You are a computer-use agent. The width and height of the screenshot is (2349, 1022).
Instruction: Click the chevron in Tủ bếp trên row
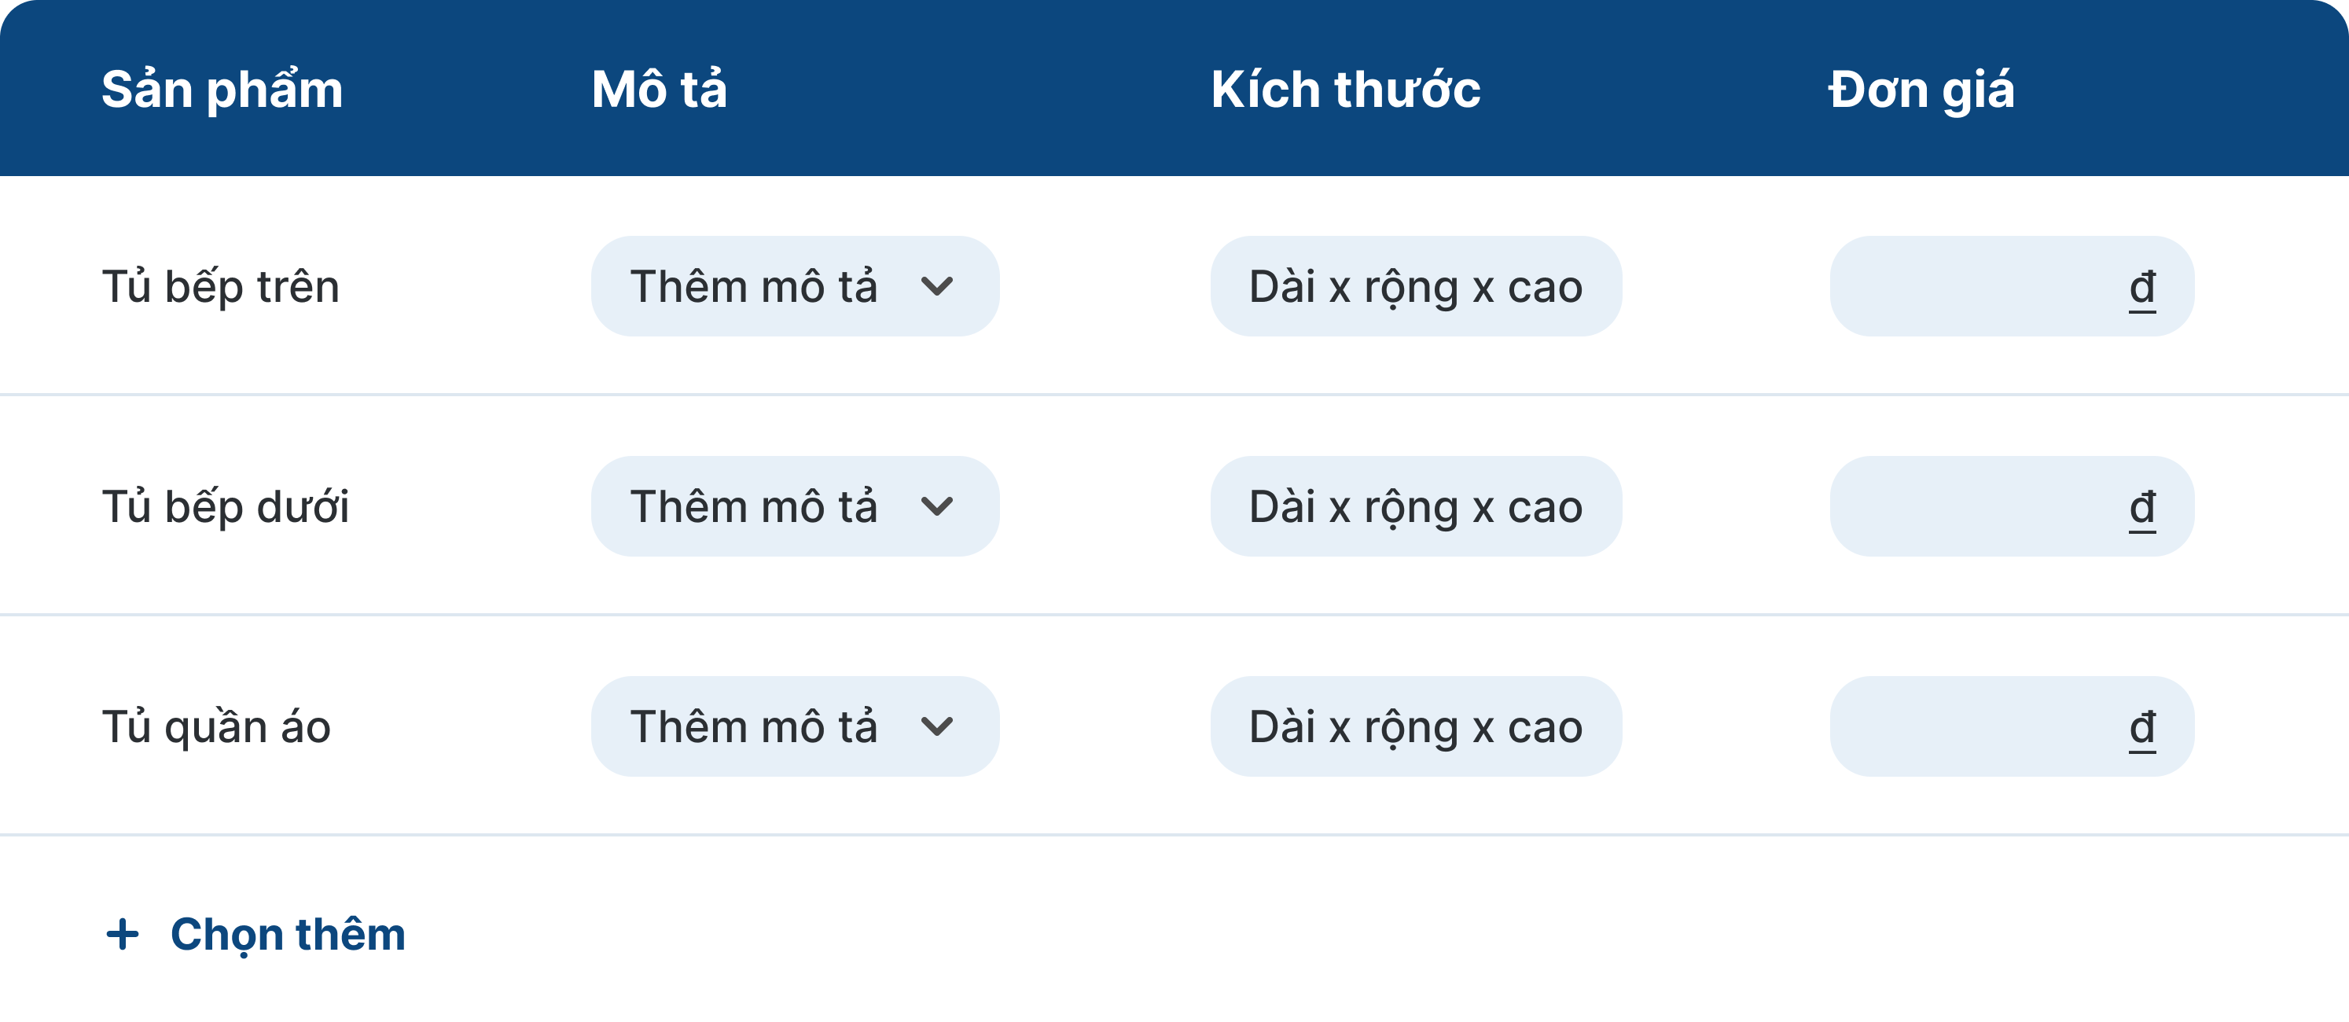[x=936, y=287]
